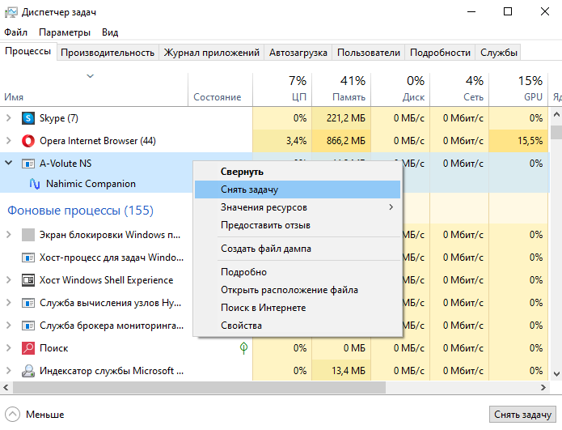This screenshot has height=430, width=562.
Task: Click the Служба брокера мониторинга icon
Action: pyautogui.click(x=28, y=326)
